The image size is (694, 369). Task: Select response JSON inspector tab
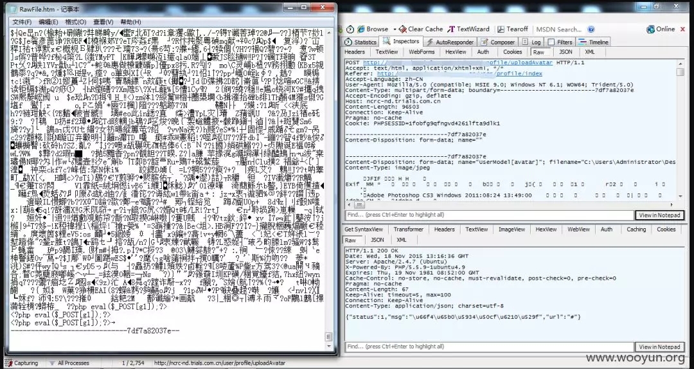(x=377, y=240)
